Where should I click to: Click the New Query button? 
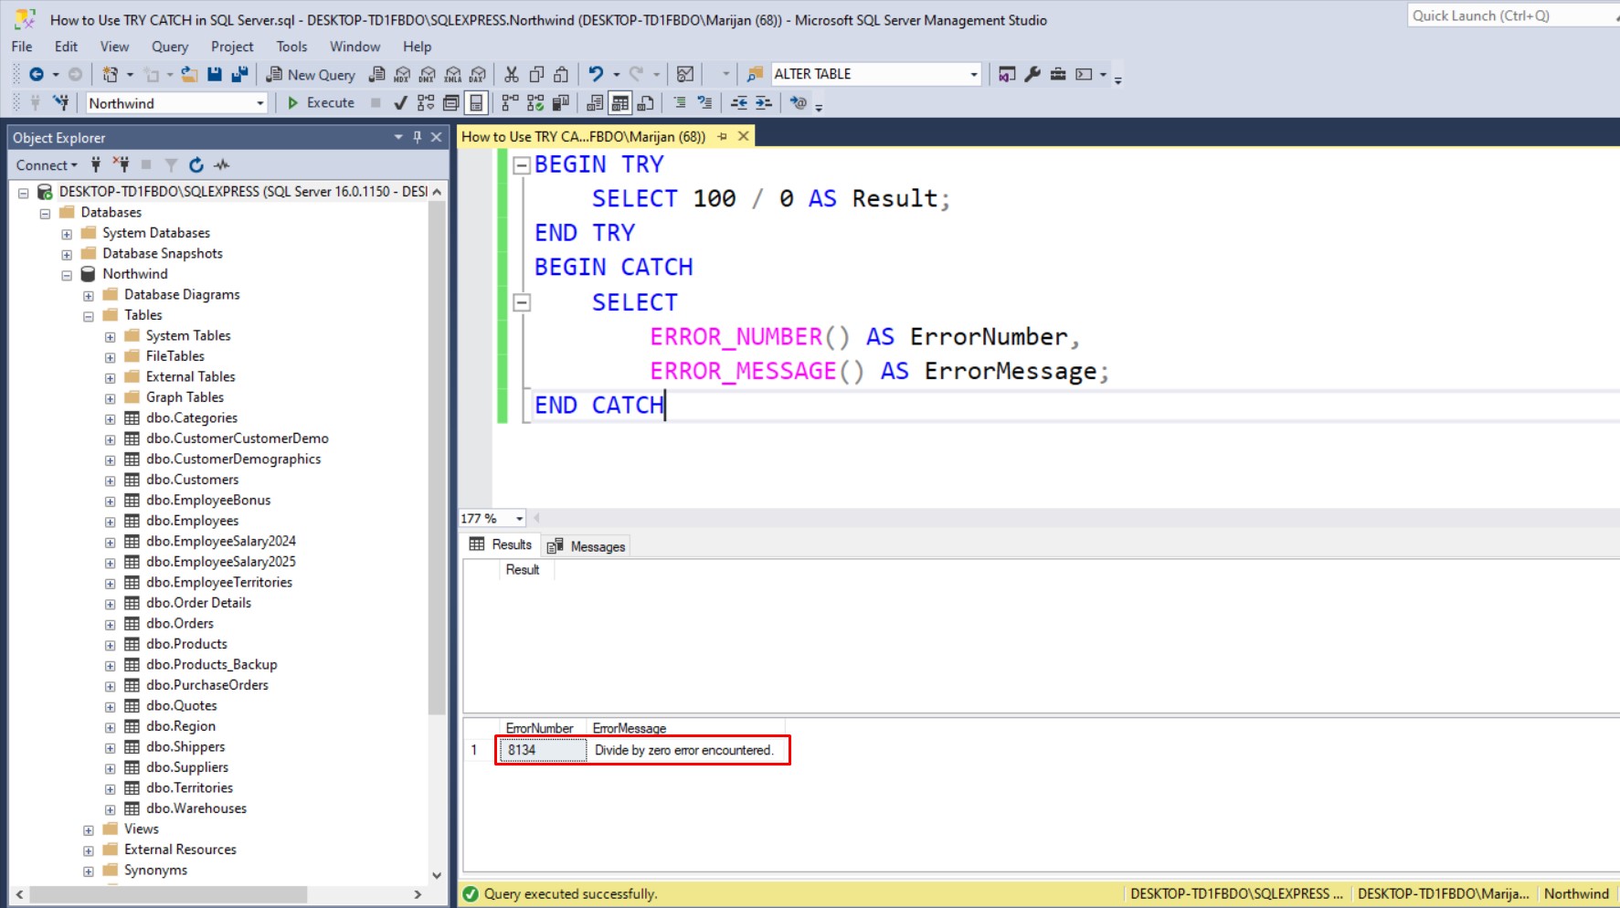[x=311, y=75]
